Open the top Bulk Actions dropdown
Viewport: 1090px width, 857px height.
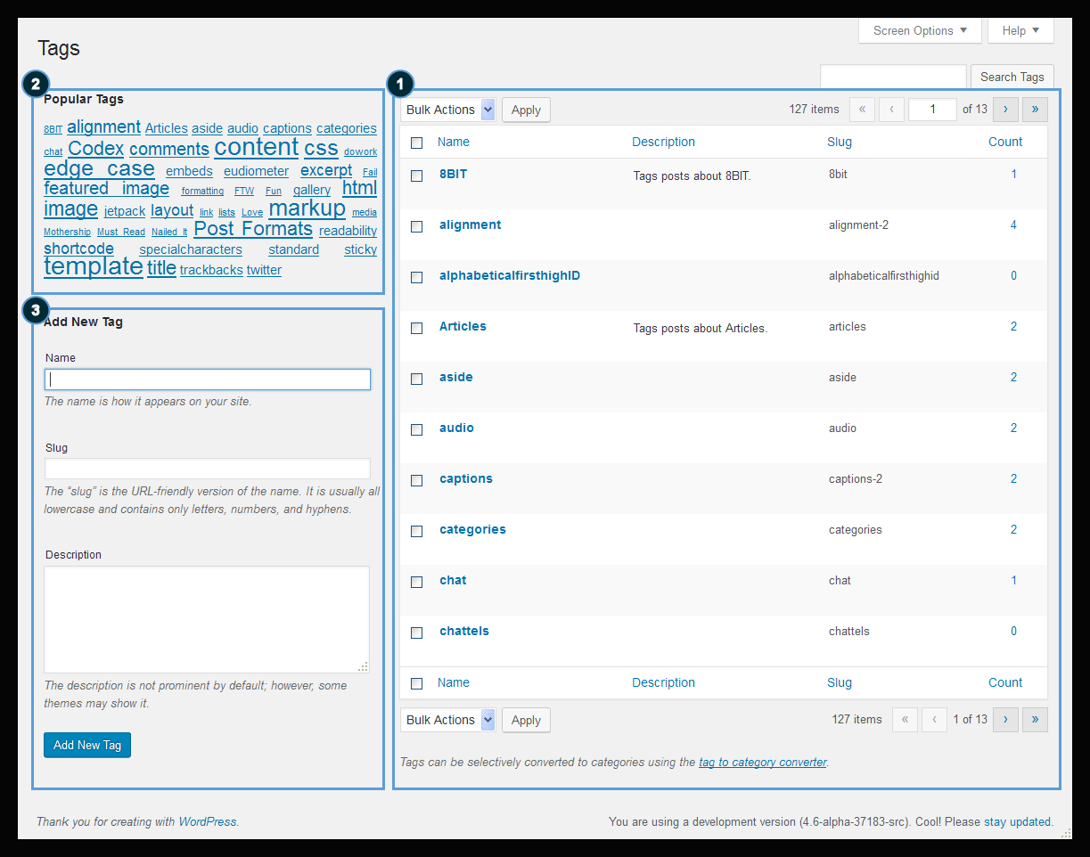(447, 110)
